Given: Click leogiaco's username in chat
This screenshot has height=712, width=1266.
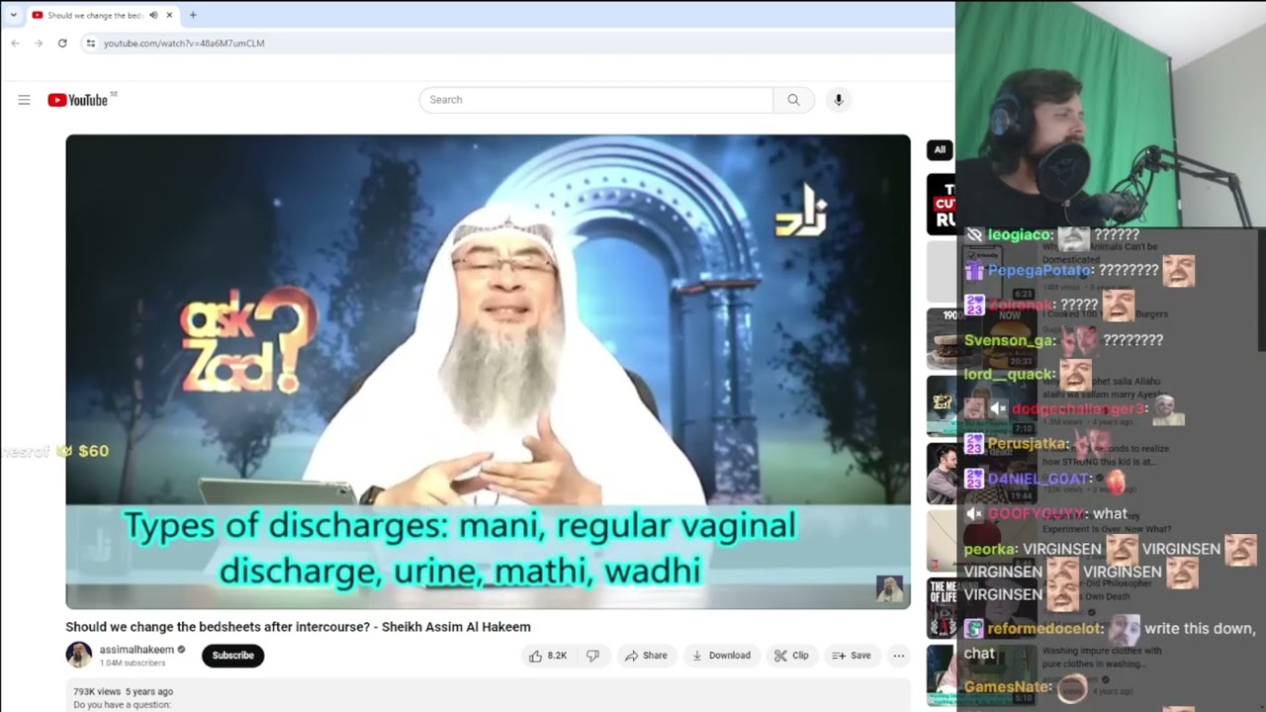Looking at the screenshot, I should (1020, 235).
